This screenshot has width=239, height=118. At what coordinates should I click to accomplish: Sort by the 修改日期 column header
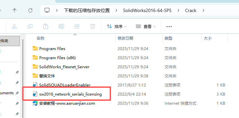(x=125, y=38)
